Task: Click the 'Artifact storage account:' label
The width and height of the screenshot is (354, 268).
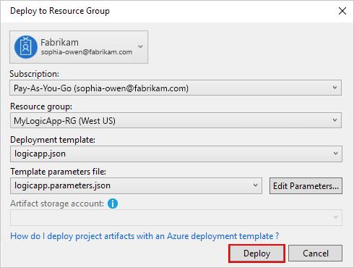Action: tap(57, 204)
